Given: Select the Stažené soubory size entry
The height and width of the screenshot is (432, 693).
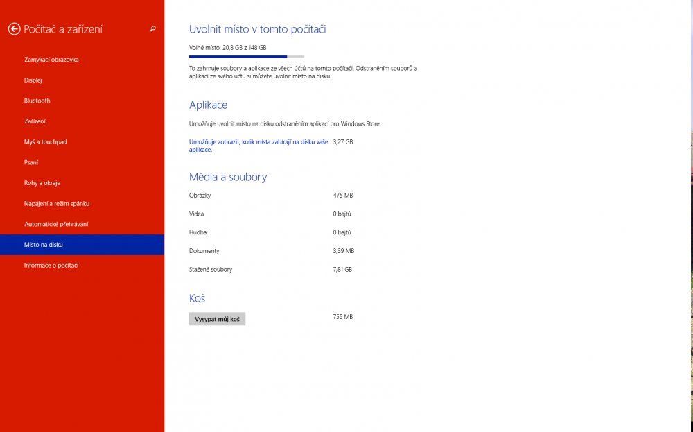Looking at the screenshot, I should pyautogui.click(x=210, y=269).
